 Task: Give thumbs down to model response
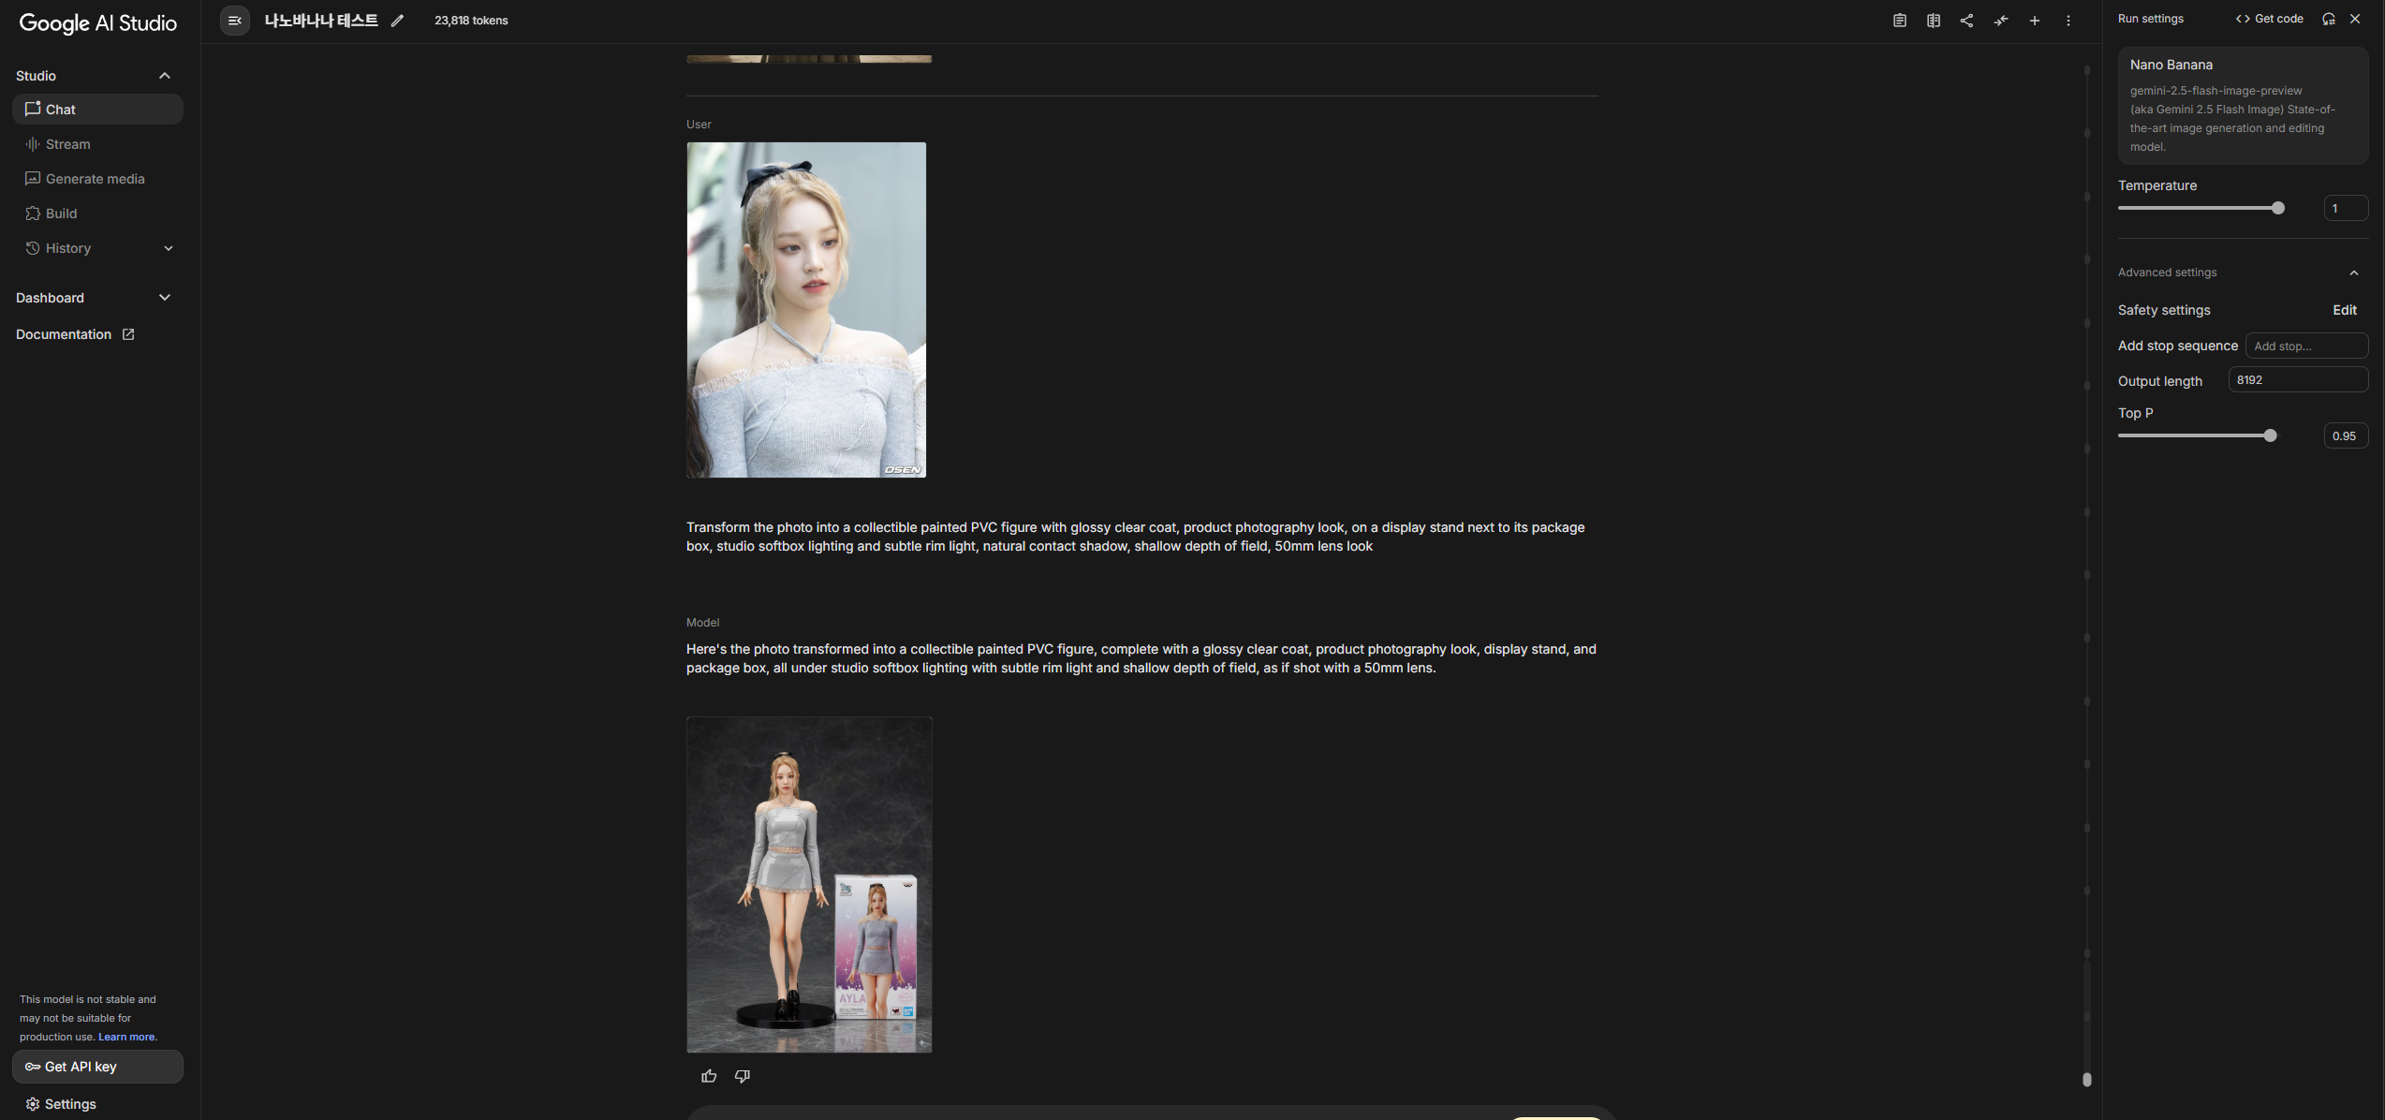(x=742, y=1076)
